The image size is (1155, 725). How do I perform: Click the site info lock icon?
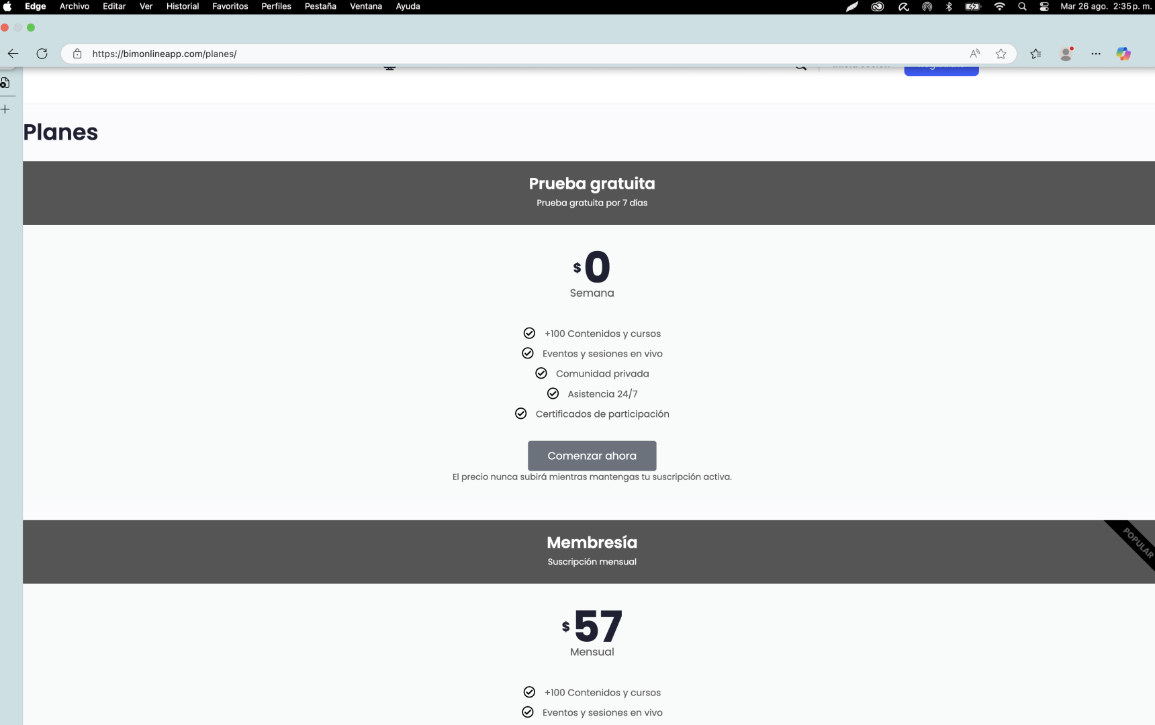tap(77, 54)
